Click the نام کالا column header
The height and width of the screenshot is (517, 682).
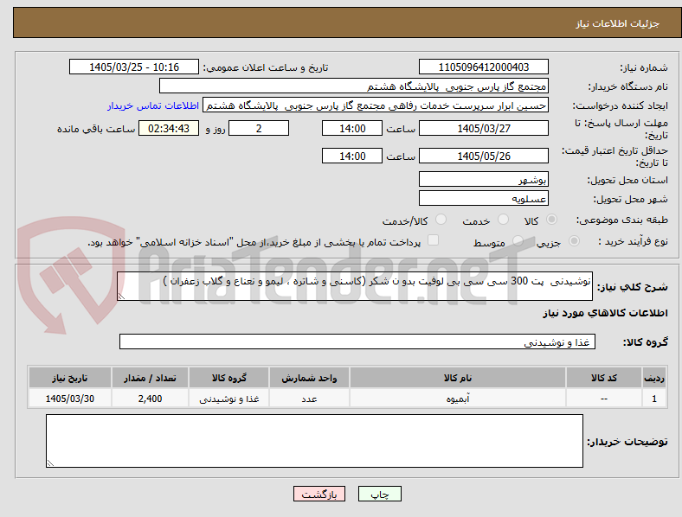coord(458,378)
